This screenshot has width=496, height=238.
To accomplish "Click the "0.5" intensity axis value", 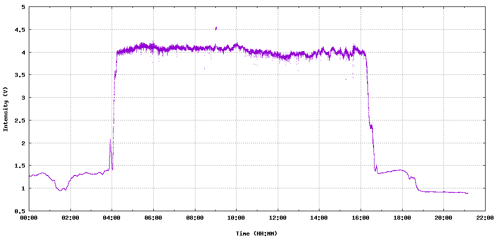I will click(x=20, y=211).
